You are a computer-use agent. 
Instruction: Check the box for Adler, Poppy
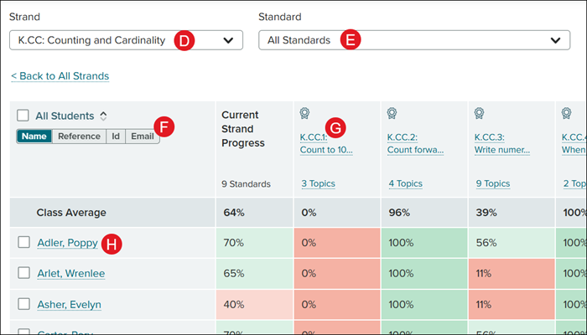click(24, 243)
